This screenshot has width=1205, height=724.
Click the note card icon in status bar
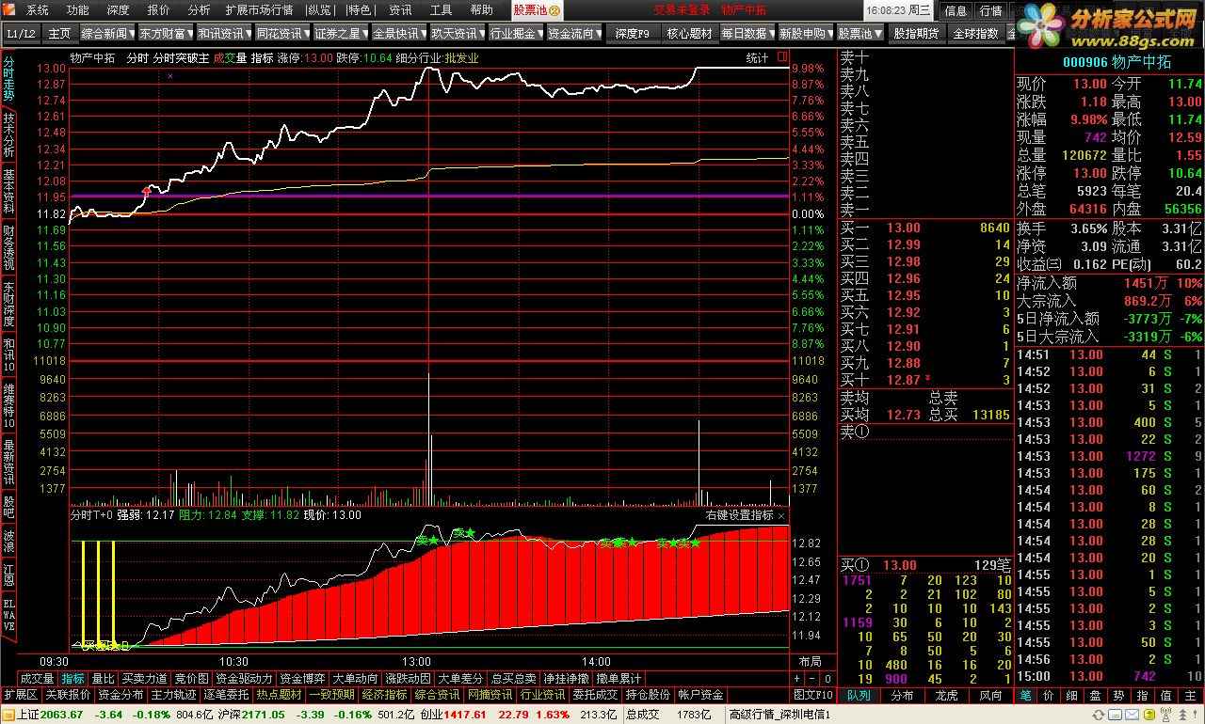(1115, 715)
